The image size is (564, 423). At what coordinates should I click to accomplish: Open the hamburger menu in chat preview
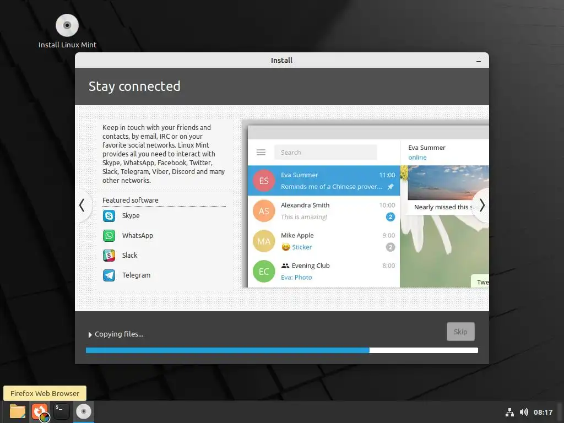pos(261,153)
